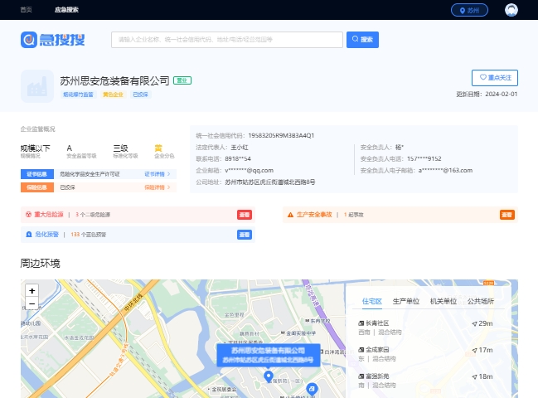Click the blue 搜索 button
Viewport: 538px width, 398px height.
point(362,40)
